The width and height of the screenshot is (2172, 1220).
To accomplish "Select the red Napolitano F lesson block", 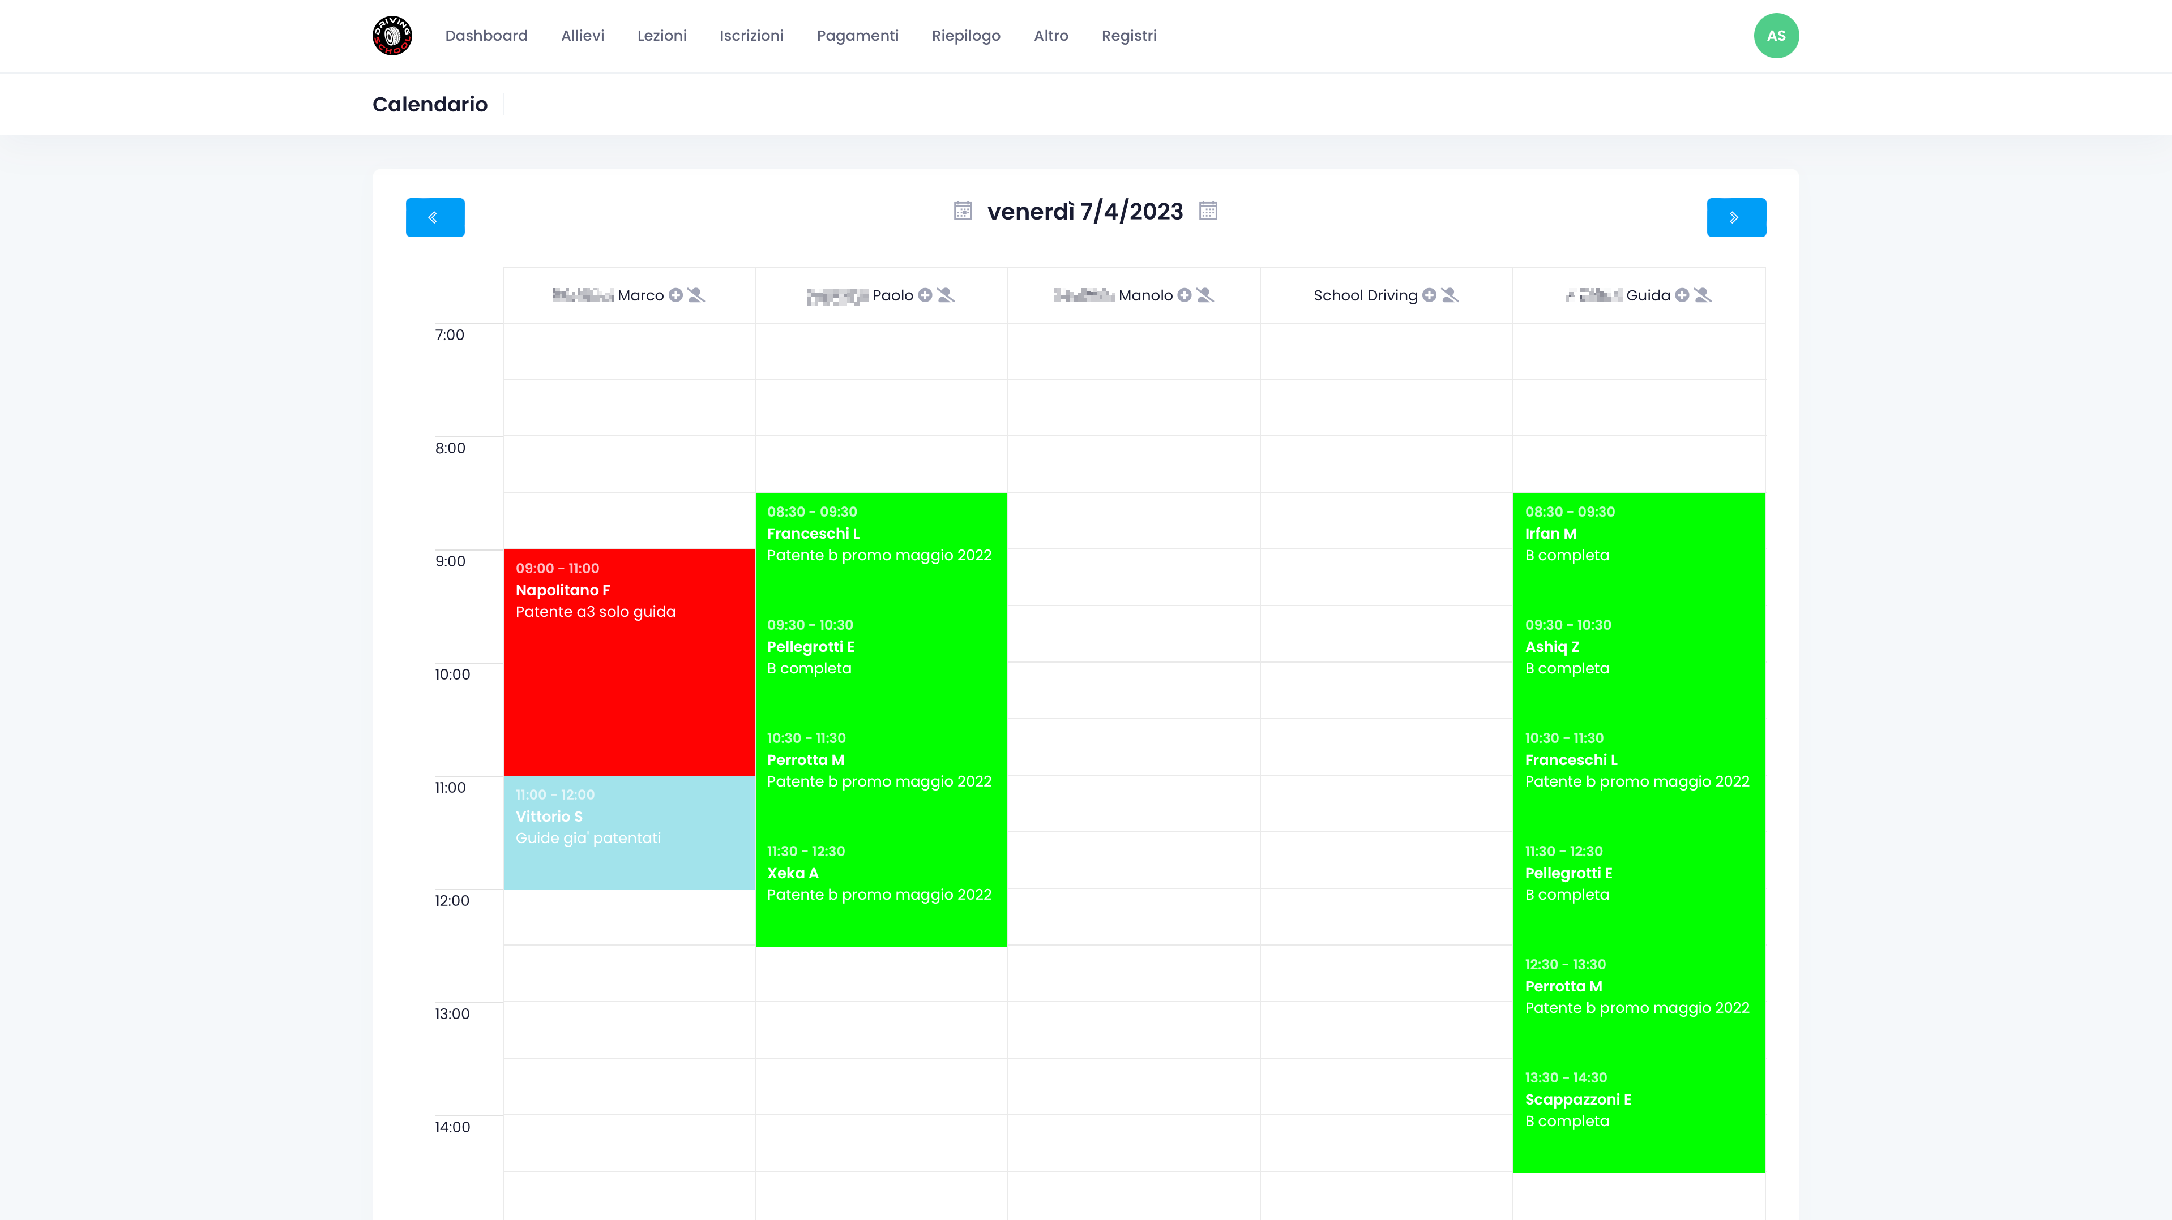I will coord(629,662).
